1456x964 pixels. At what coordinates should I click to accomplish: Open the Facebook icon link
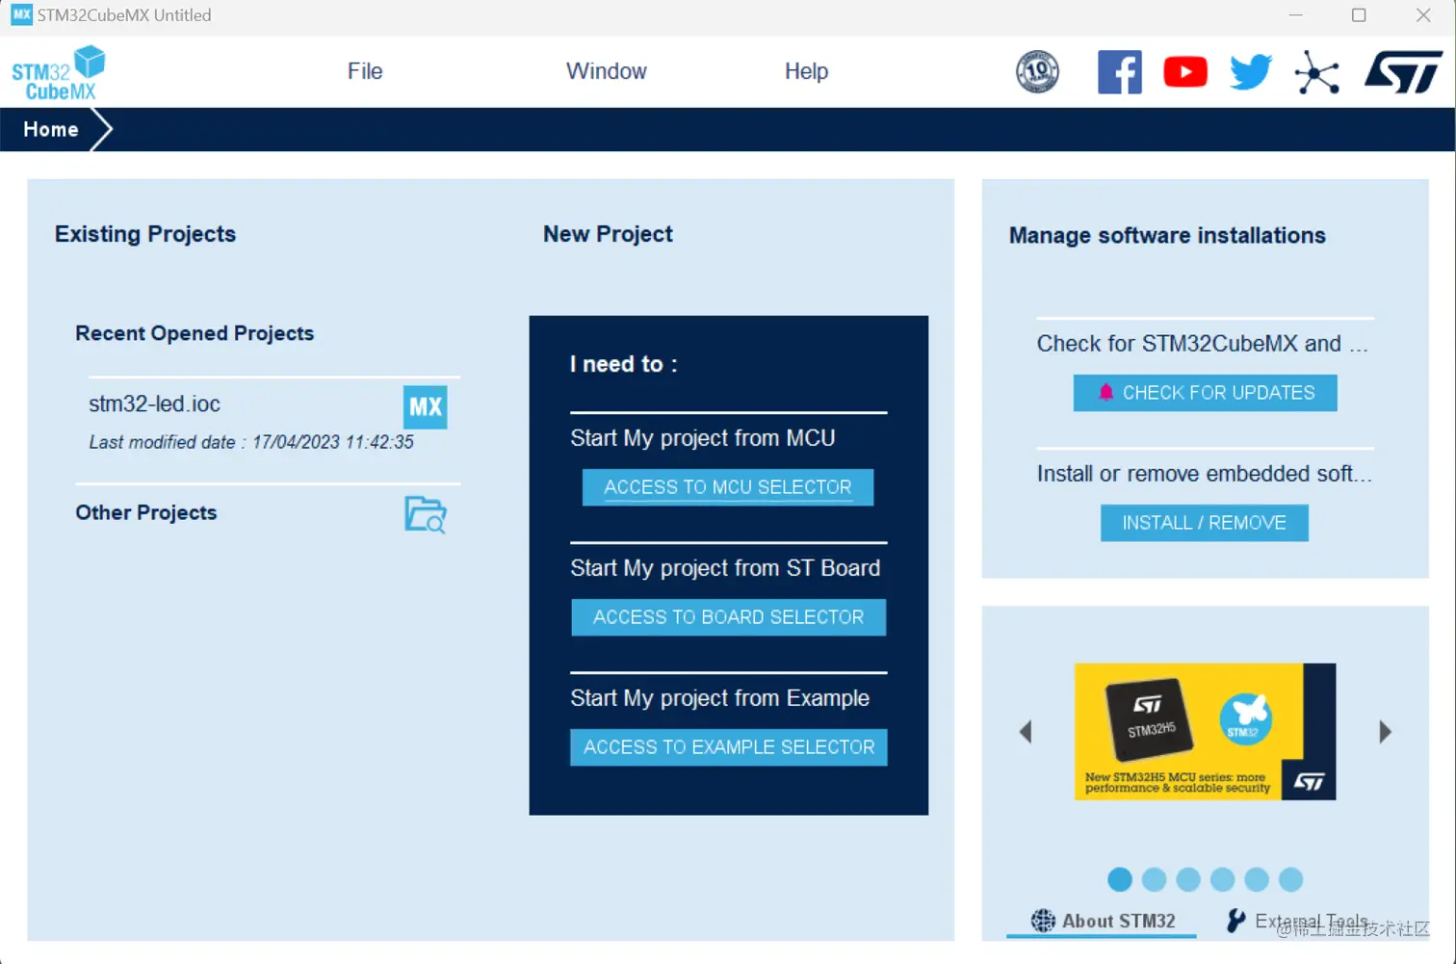click(x=1119, y=72)
